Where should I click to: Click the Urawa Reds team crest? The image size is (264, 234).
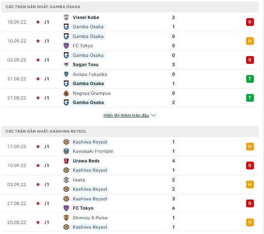click(66, 161)
